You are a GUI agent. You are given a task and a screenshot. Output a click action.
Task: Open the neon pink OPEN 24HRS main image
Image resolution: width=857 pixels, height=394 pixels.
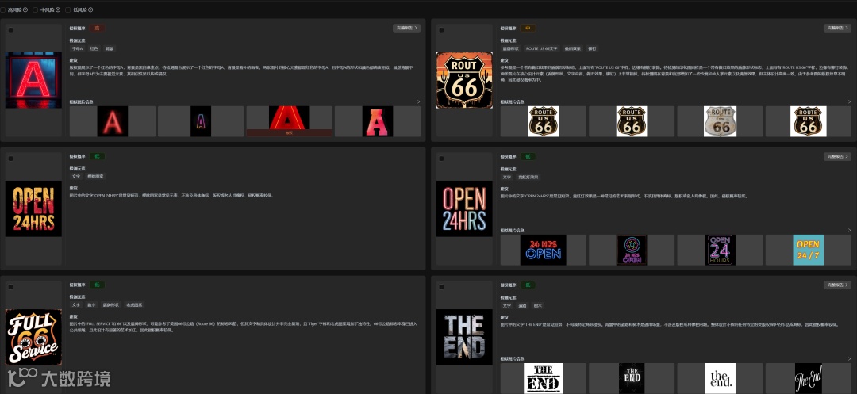click(464, 208)
